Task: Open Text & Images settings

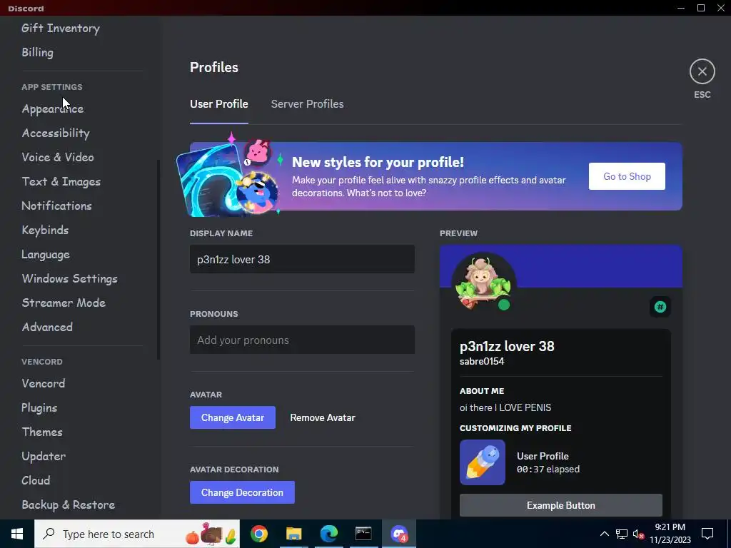Action: (x=61, y=181)
